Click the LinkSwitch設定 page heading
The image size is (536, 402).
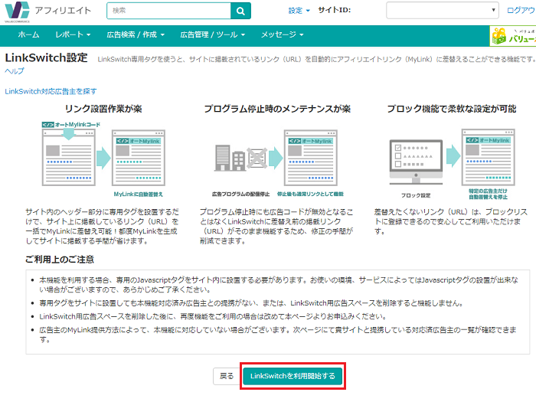point(46,57)
